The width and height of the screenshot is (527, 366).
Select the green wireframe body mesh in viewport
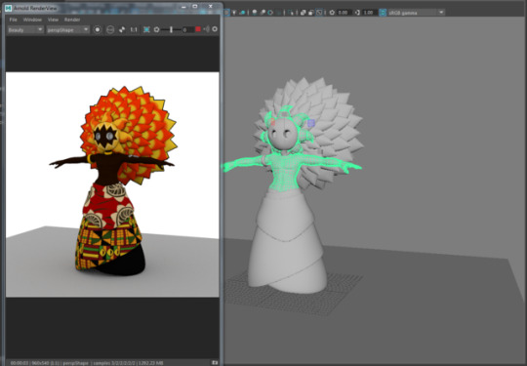(285, 172)
